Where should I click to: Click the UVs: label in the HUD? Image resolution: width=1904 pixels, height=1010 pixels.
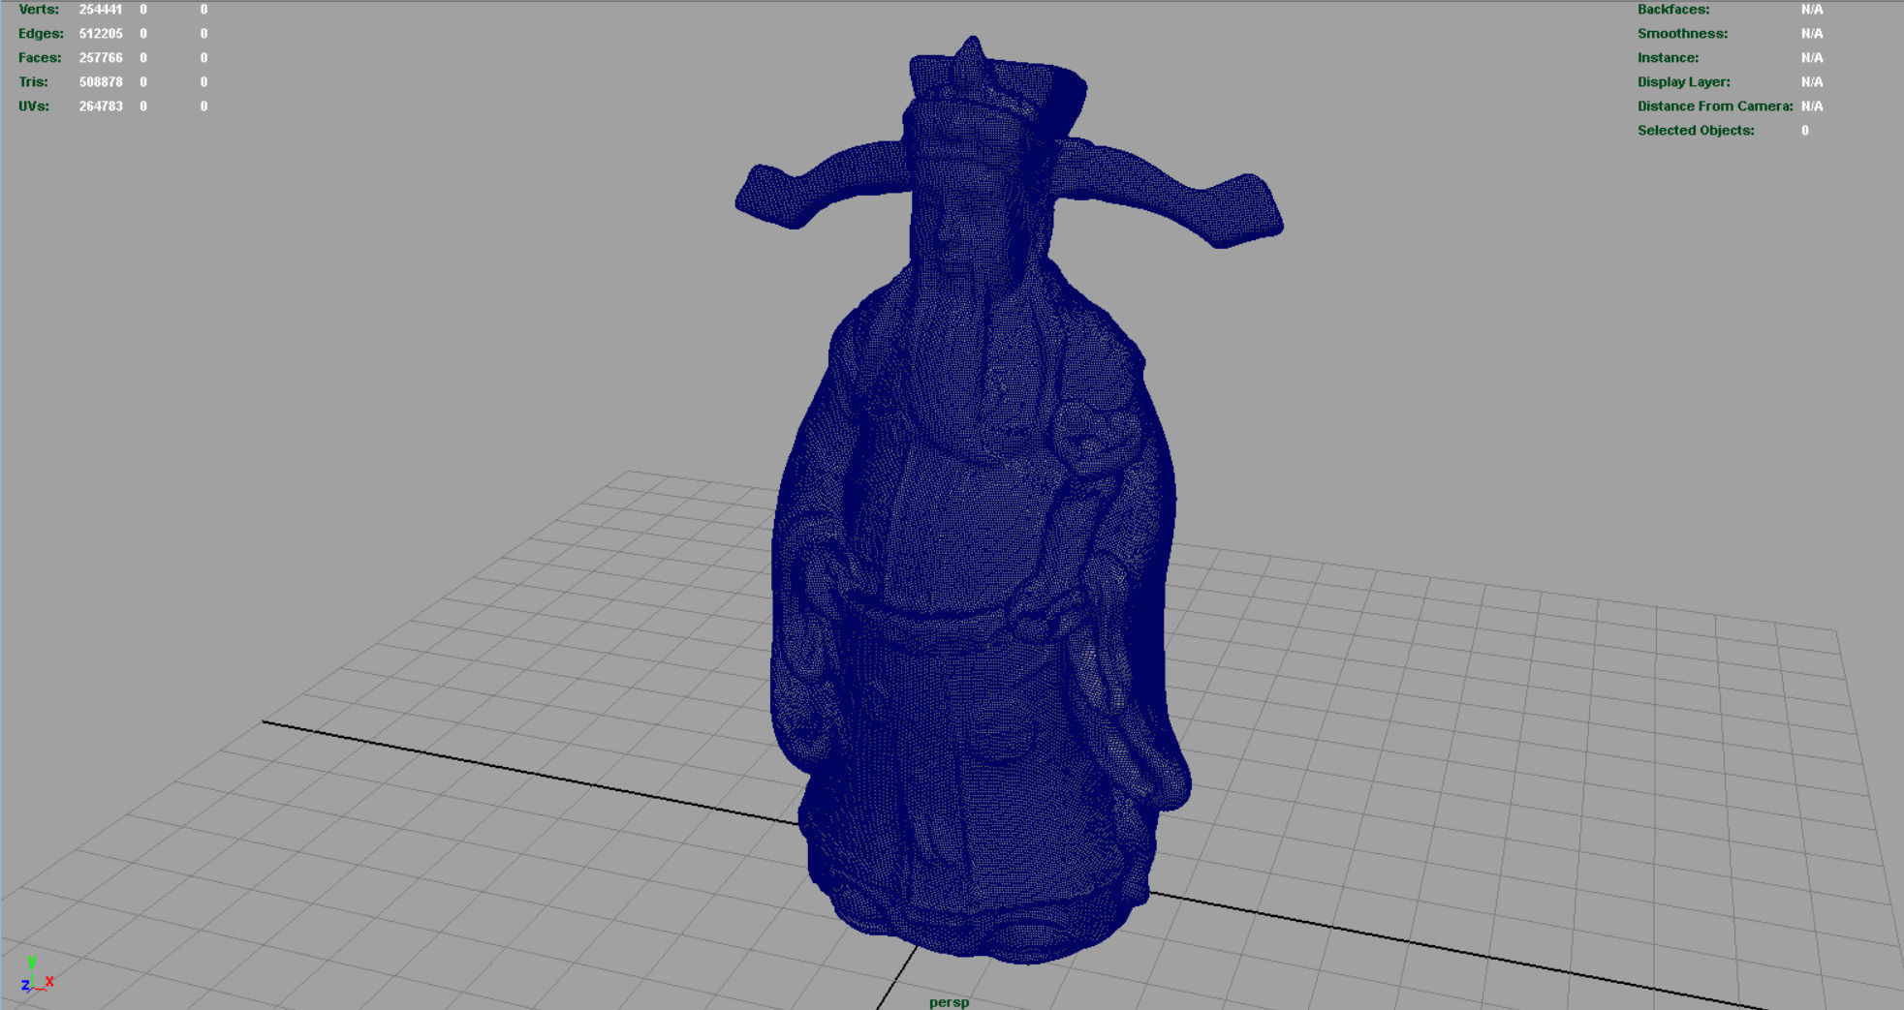pyautogui.click(x=34, y=107)
